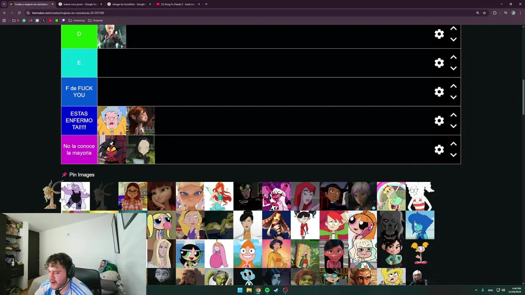Open the page zoom indicator
Viewport: 525px width, 295px height.
pyautogui.click(x=477, y=13)
